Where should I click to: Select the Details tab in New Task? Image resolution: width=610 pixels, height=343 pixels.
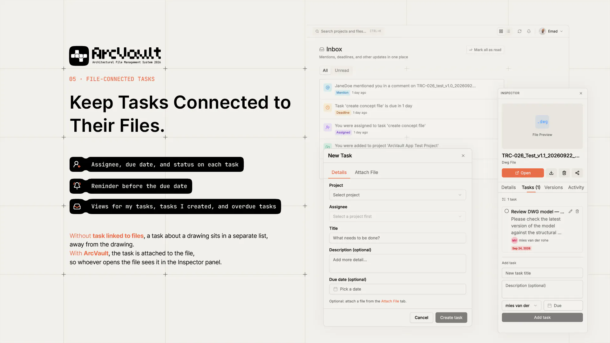339,172
